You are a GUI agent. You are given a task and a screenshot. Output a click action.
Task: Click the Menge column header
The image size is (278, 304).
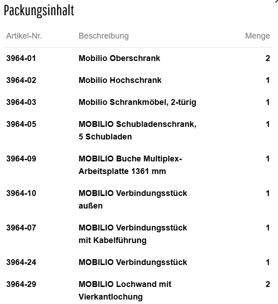[x=257, y=36]
